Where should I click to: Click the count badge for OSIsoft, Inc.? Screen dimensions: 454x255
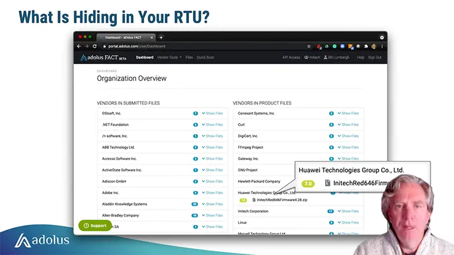pyautogui.click(x=195, y=113)
